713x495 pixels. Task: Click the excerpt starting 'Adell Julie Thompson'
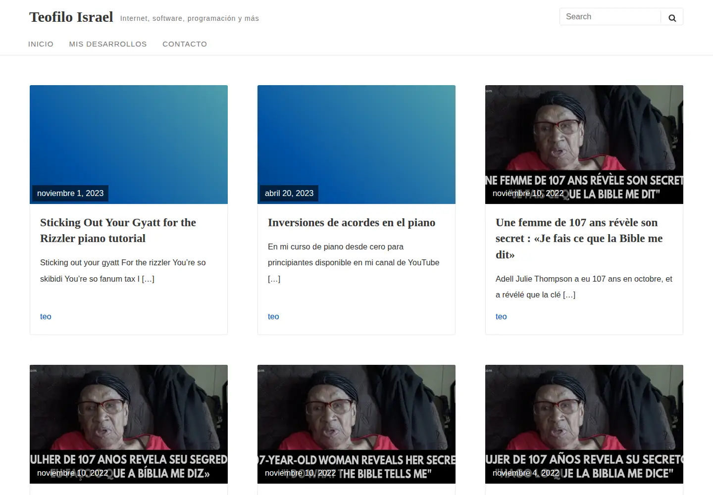(x=584, y=287)
